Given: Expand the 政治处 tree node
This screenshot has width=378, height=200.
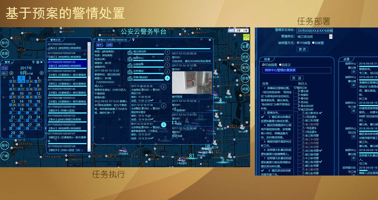Looking at the screenshot, I should [x=299, y=102].
